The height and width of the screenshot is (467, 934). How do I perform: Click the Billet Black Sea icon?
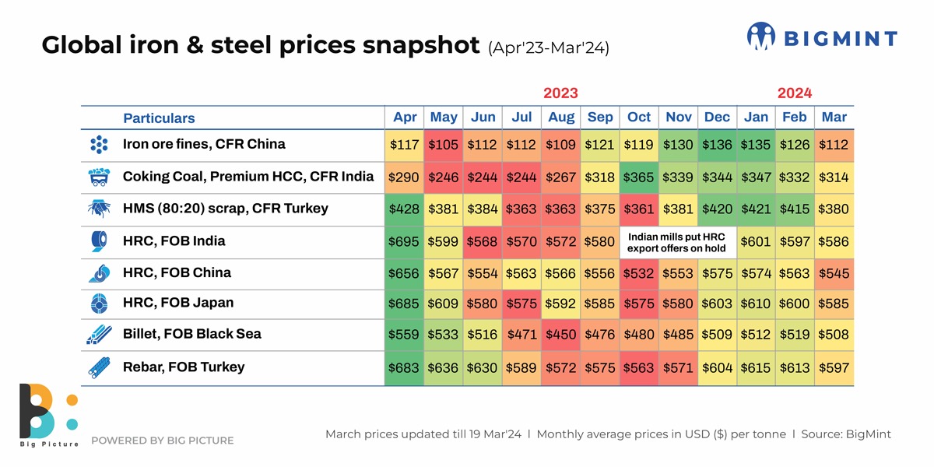99,335
